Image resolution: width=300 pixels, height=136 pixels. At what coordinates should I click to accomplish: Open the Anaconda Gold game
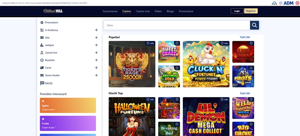pos(169,76)
